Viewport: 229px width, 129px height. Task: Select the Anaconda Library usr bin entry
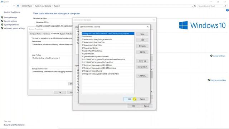(x=108, y=42)
